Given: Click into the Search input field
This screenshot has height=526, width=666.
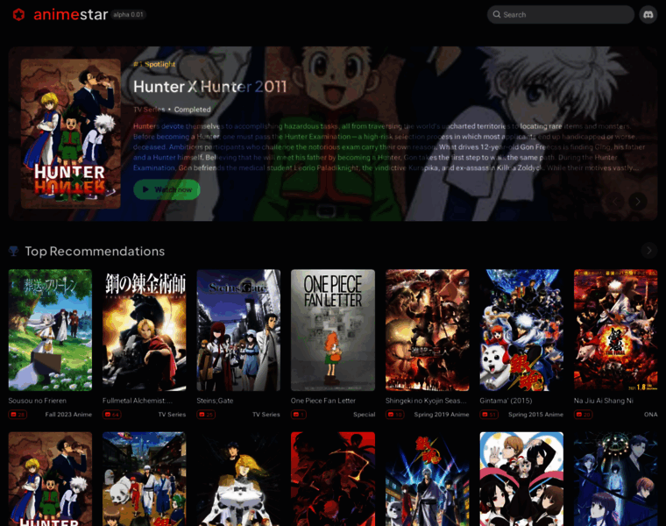Looking at the screenshot, I should click(565, 15).
